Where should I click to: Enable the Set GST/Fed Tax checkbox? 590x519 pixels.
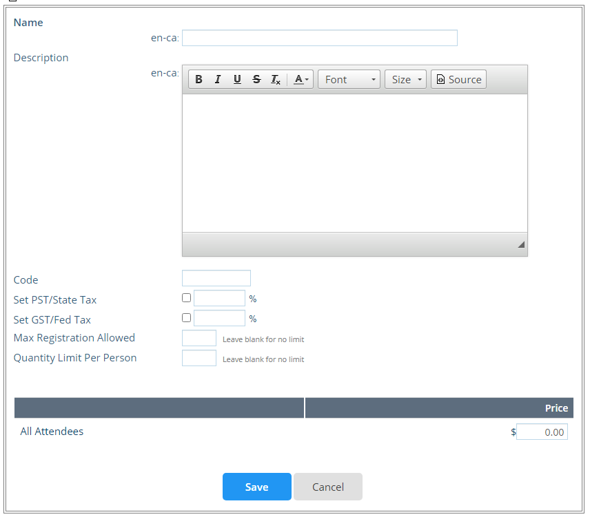186,318
